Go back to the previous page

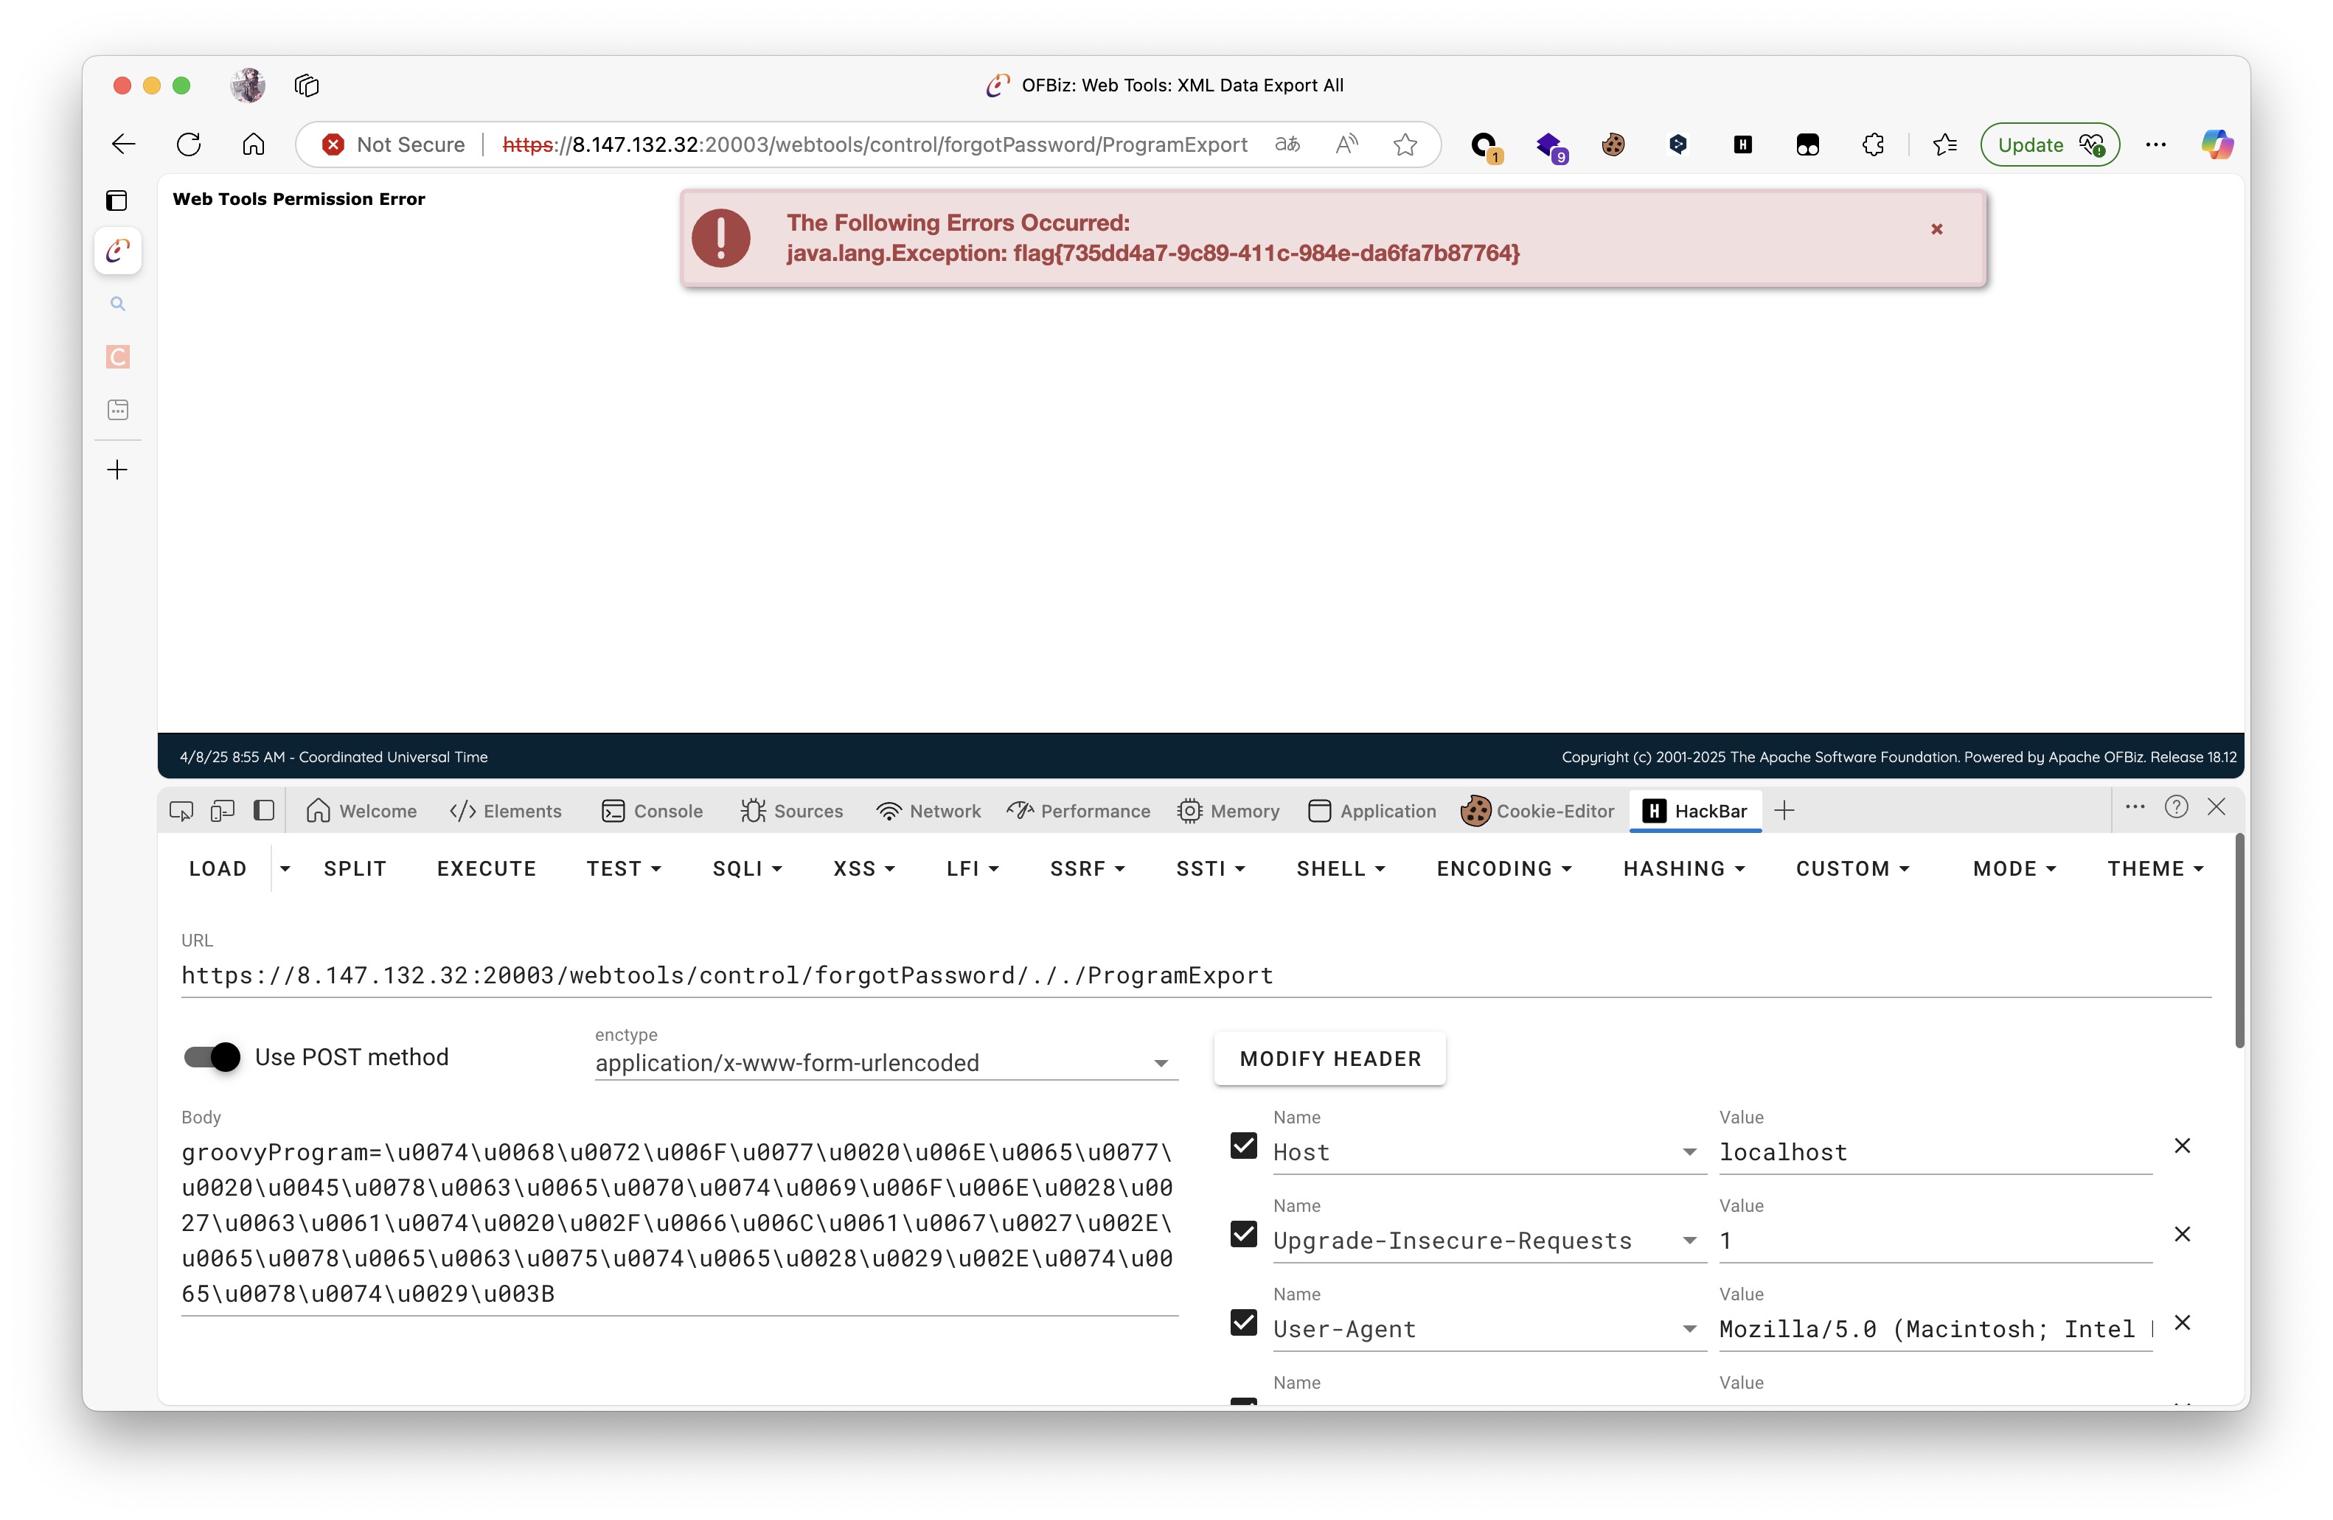click(x=124, y=144)
